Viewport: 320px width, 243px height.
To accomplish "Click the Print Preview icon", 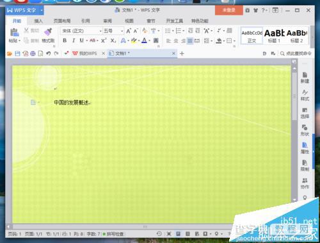I will click(x=40, y=54).
